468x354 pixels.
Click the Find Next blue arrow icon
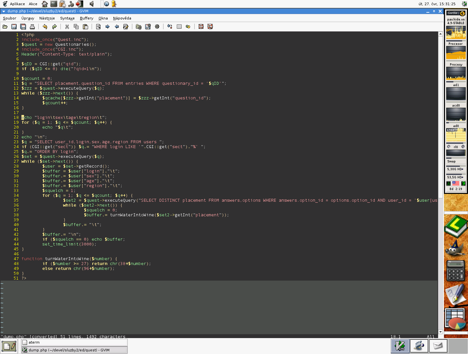[107, 27]
